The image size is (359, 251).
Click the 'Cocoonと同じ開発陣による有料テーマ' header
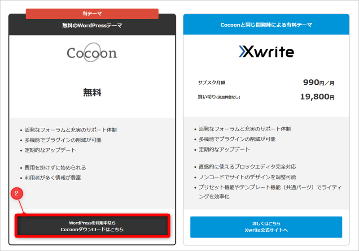(266, 25)
